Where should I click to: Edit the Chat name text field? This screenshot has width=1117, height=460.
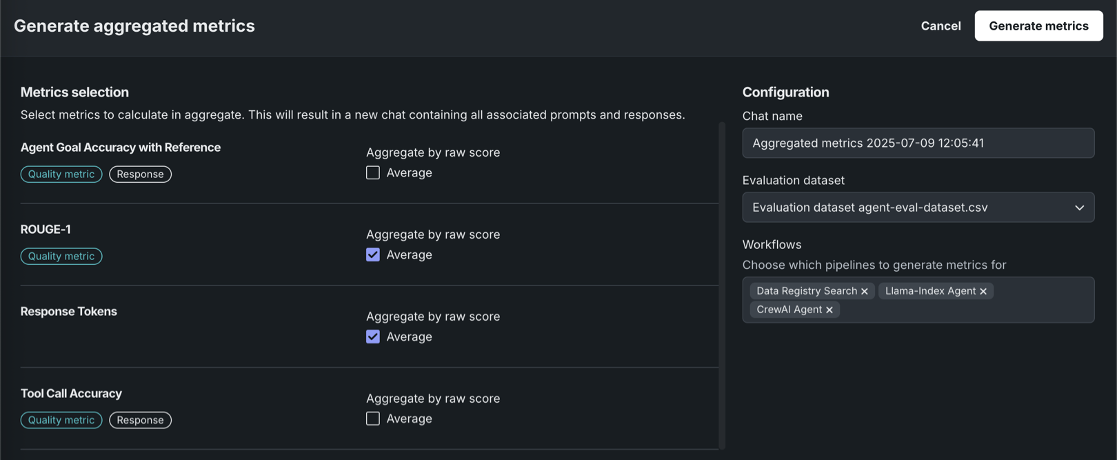tap(918, 143)
